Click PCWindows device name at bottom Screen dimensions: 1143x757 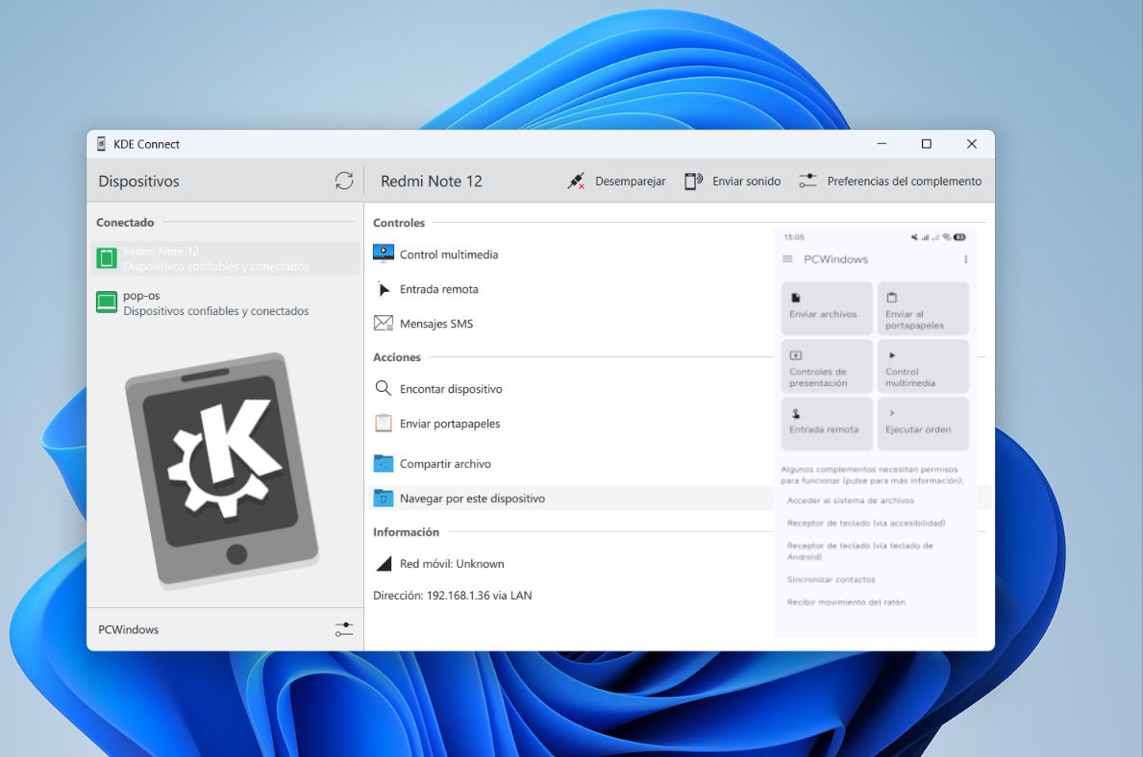point(128,629)
